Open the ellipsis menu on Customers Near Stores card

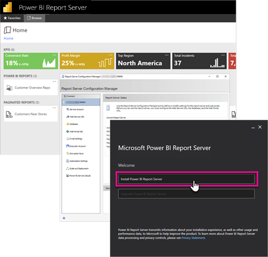click(x=54, y=108)
